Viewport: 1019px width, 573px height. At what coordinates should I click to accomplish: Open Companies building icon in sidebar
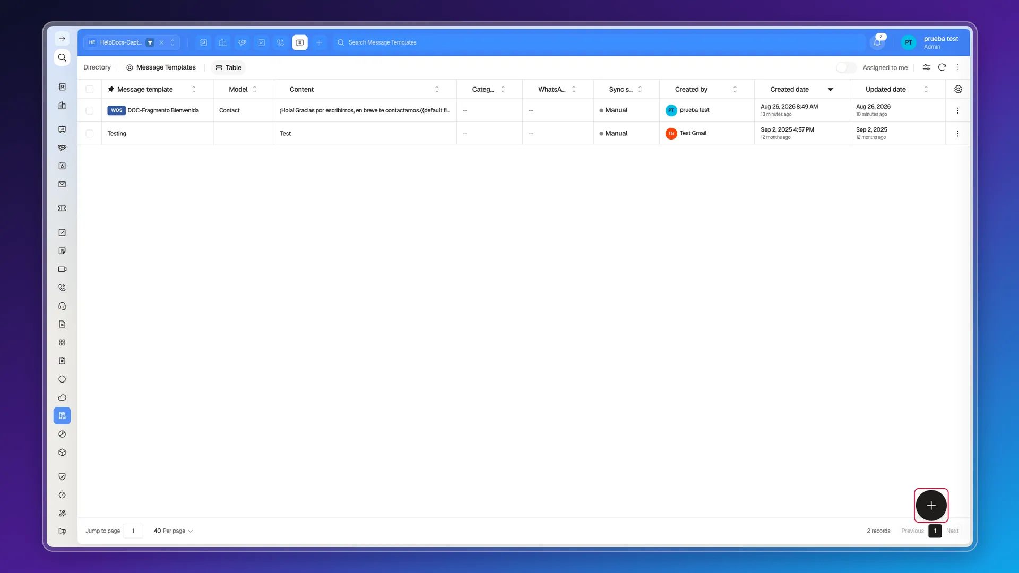point(62,106)
